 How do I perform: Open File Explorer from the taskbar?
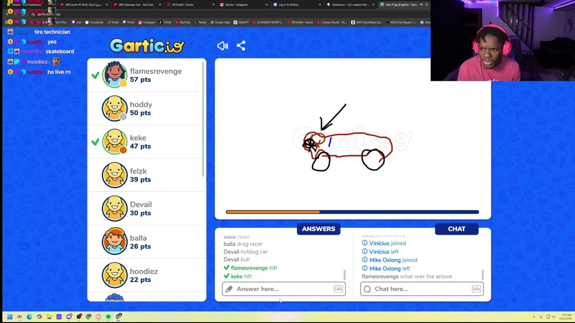pos(49,317)
